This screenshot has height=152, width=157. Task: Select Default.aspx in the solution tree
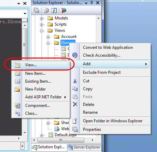pos(66,135)
